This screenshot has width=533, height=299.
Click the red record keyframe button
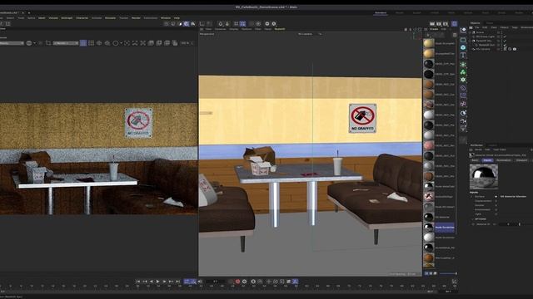click(x=237, y=282)
